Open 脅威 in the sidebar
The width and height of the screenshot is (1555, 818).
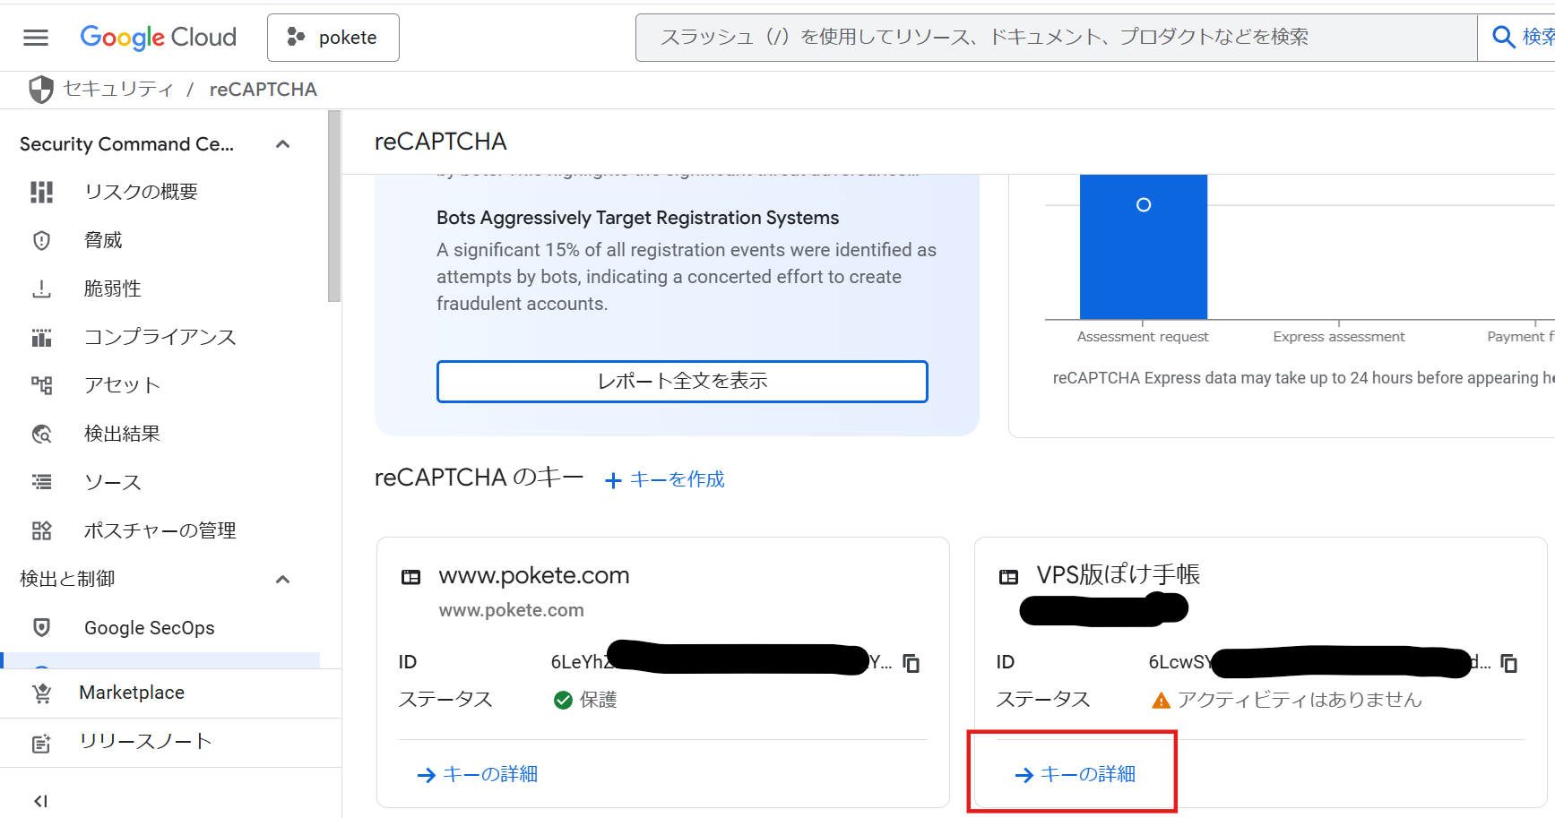click(x=103, y=240)
